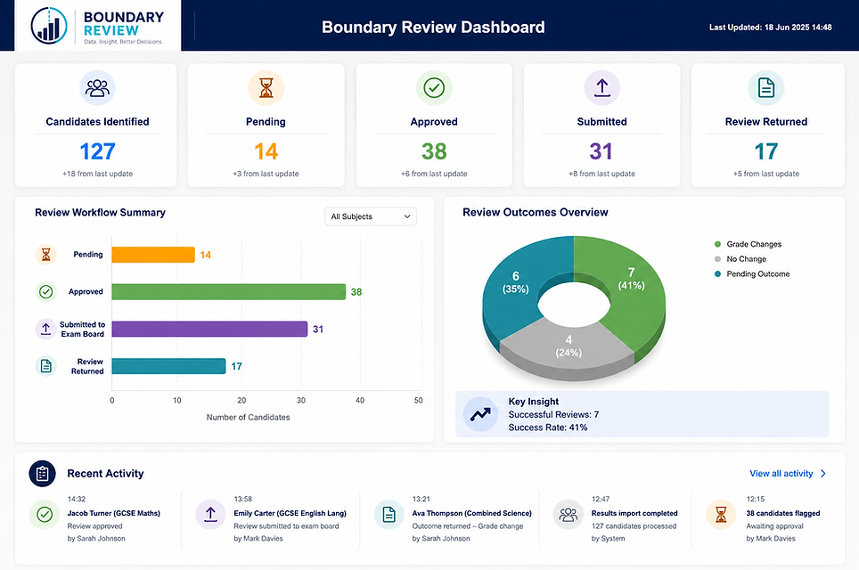Click '+6 from last update' text
Screen dimensions: 859x570
[434, 174]
